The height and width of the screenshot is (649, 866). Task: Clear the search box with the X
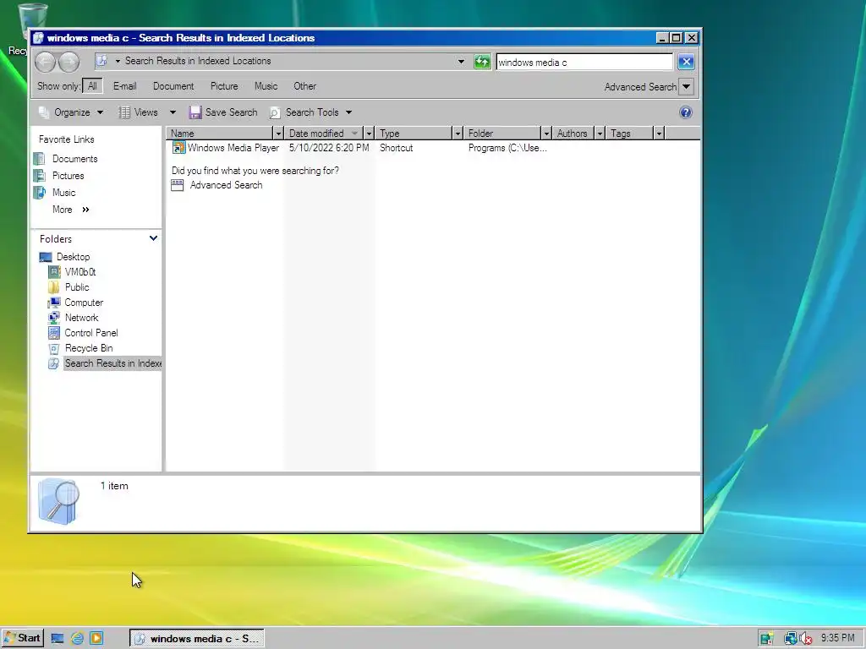pyautogui.click(x=686, y=62)
